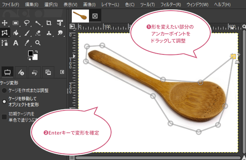Open the 画像(I) menu

point(89,5)
